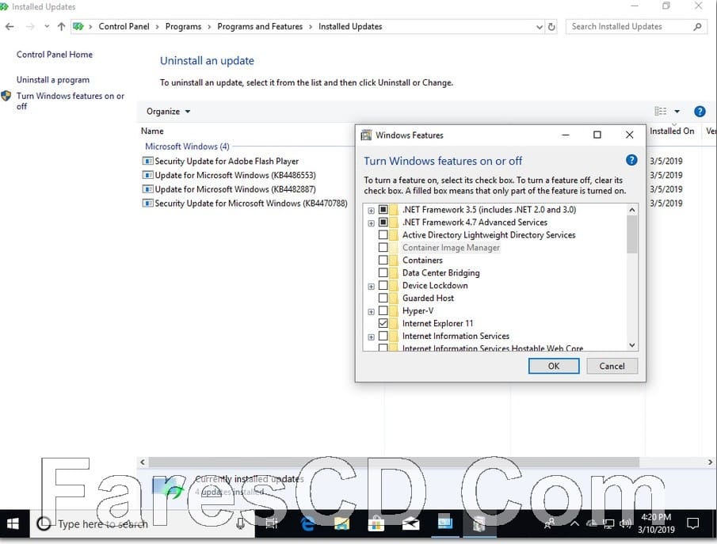Open Control Panel Home link

tap(55, 55)
